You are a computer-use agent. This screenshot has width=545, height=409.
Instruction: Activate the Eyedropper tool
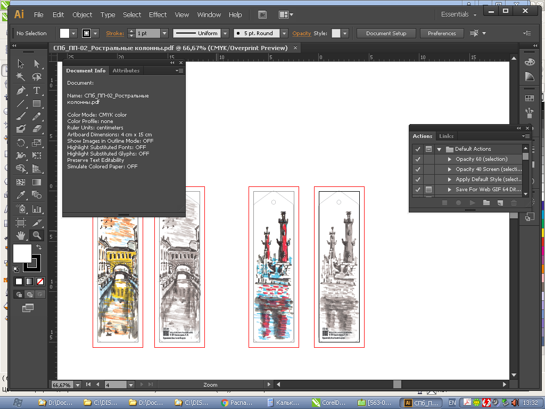pyautogui.click(x=21, y=195)
